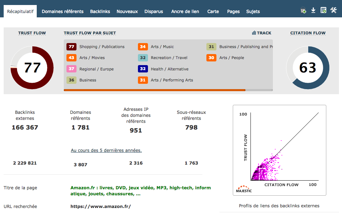Click the TRUST FLOW PAR SUJET heading

coord(90,33)
